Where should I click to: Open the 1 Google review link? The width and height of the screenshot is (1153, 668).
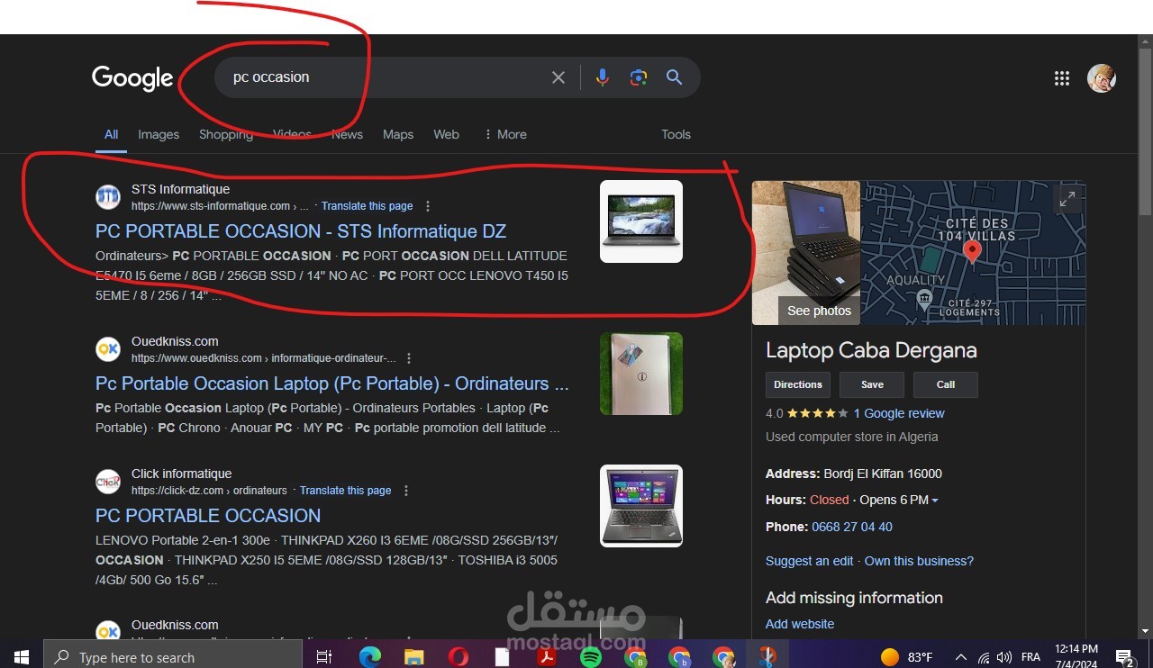coord(899,413)
